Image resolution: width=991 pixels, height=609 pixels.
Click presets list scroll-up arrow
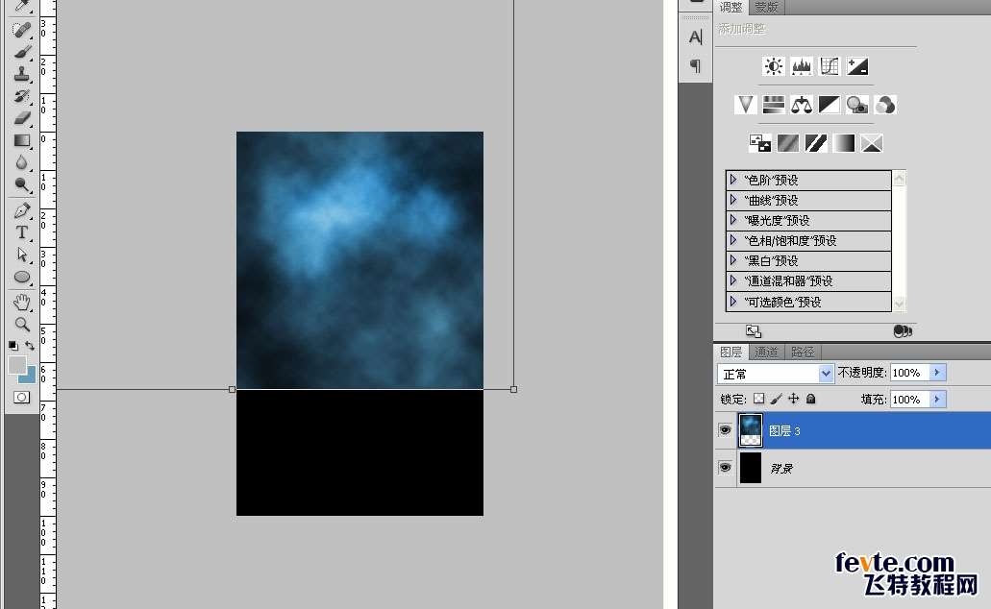point(899,178)
